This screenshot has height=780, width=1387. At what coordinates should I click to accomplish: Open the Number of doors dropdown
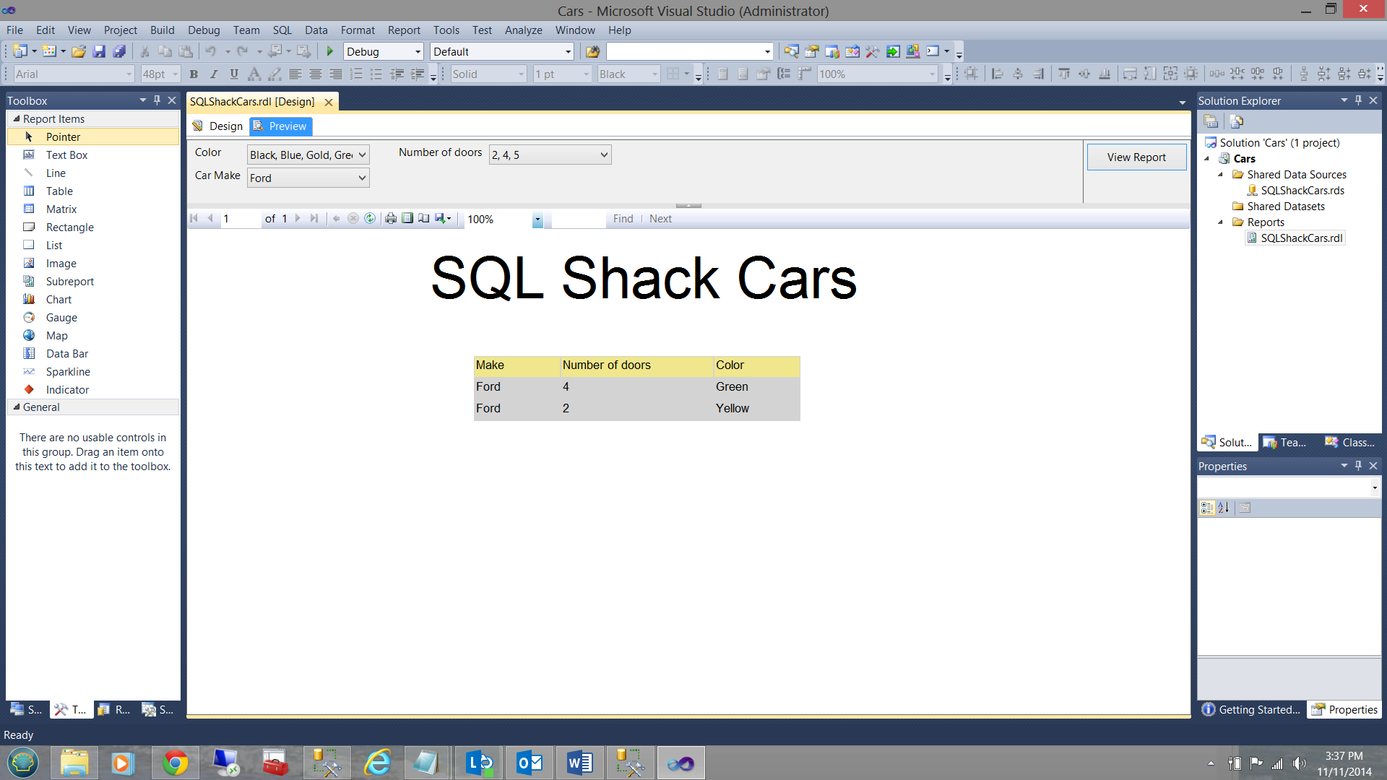[604, 155]
